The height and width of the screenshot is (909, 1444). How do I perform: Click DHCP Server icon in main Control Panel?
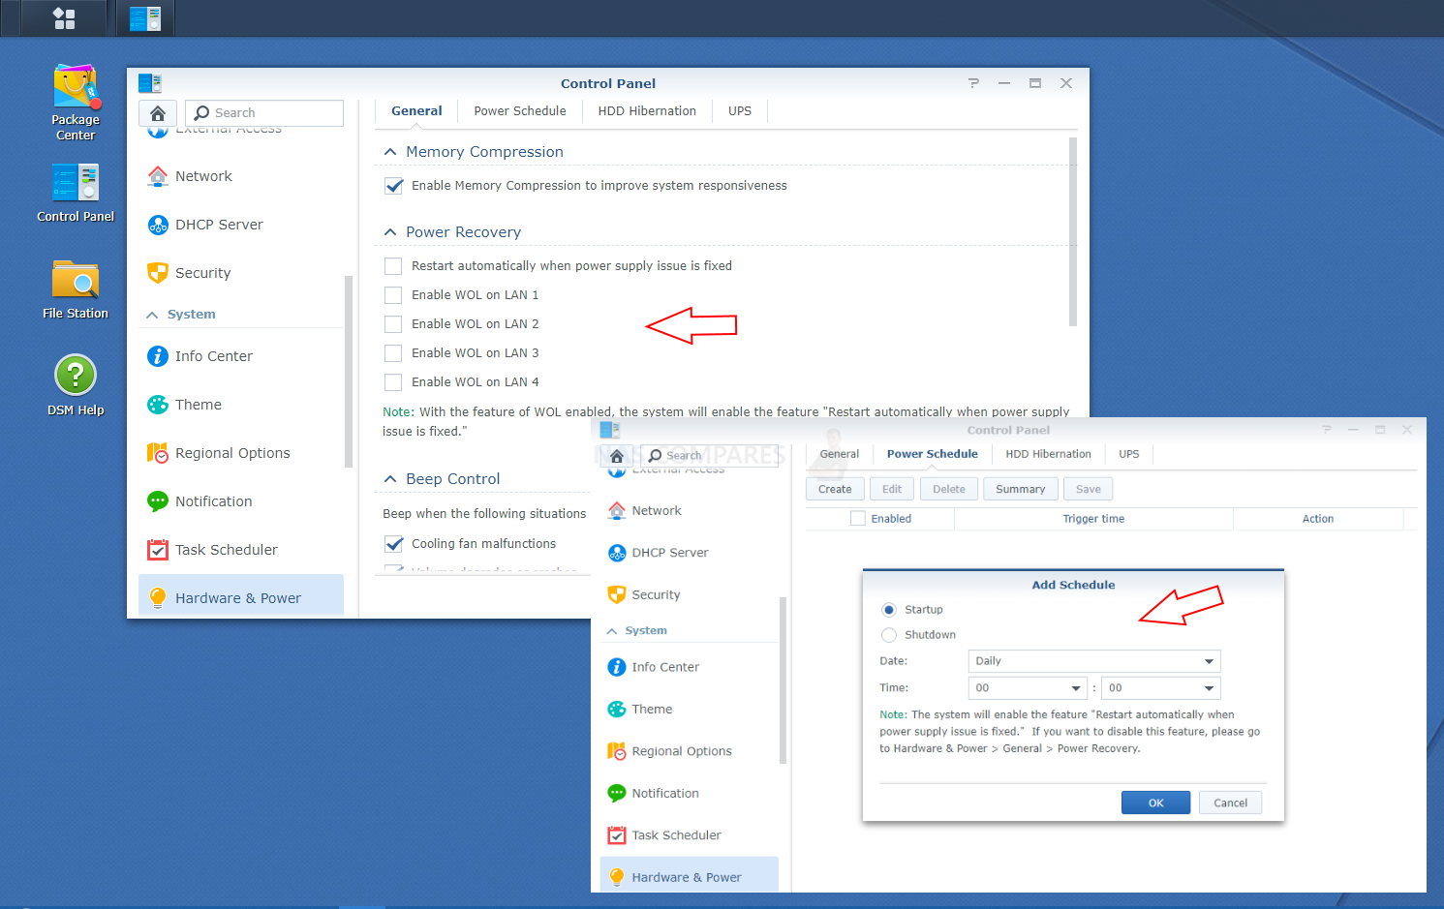click(x=158, y=225)
